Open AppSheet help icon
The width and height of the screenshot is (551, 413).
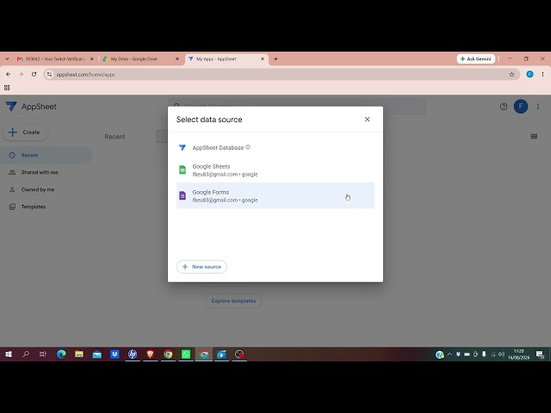click(x=503, y=107)
